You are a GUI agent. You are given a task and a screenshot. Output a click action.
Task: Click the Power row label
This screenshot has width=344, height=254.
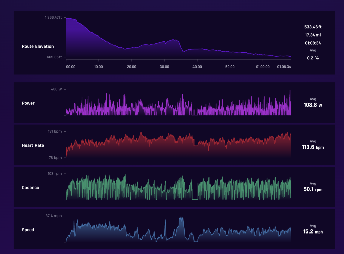coord(28,103)
